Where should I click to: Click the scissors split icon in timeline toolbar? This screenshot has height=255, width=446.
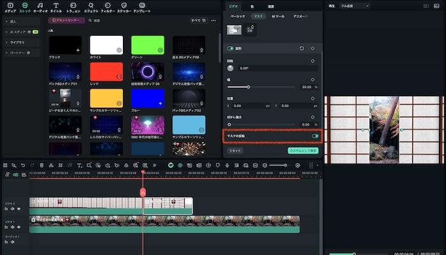[52, 165]
